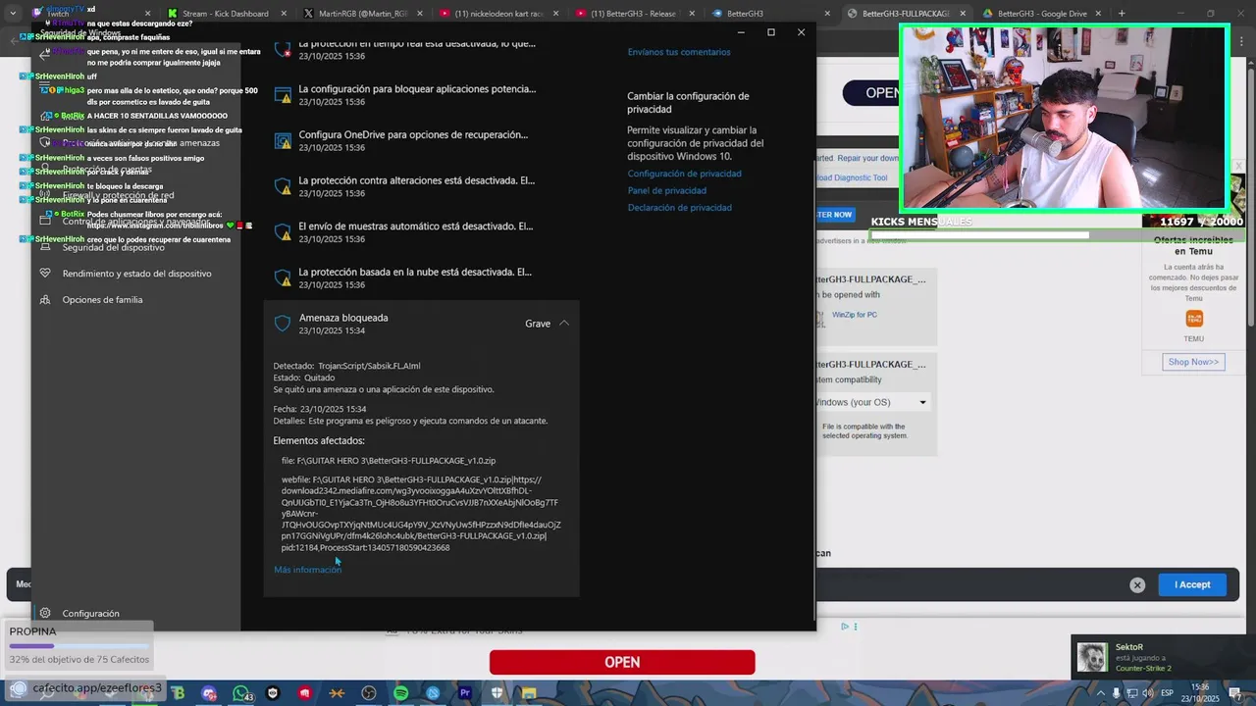Screen dimensions: 1256x706
Task: Open Spotify from the taskbar
Action: pos(400,693)
